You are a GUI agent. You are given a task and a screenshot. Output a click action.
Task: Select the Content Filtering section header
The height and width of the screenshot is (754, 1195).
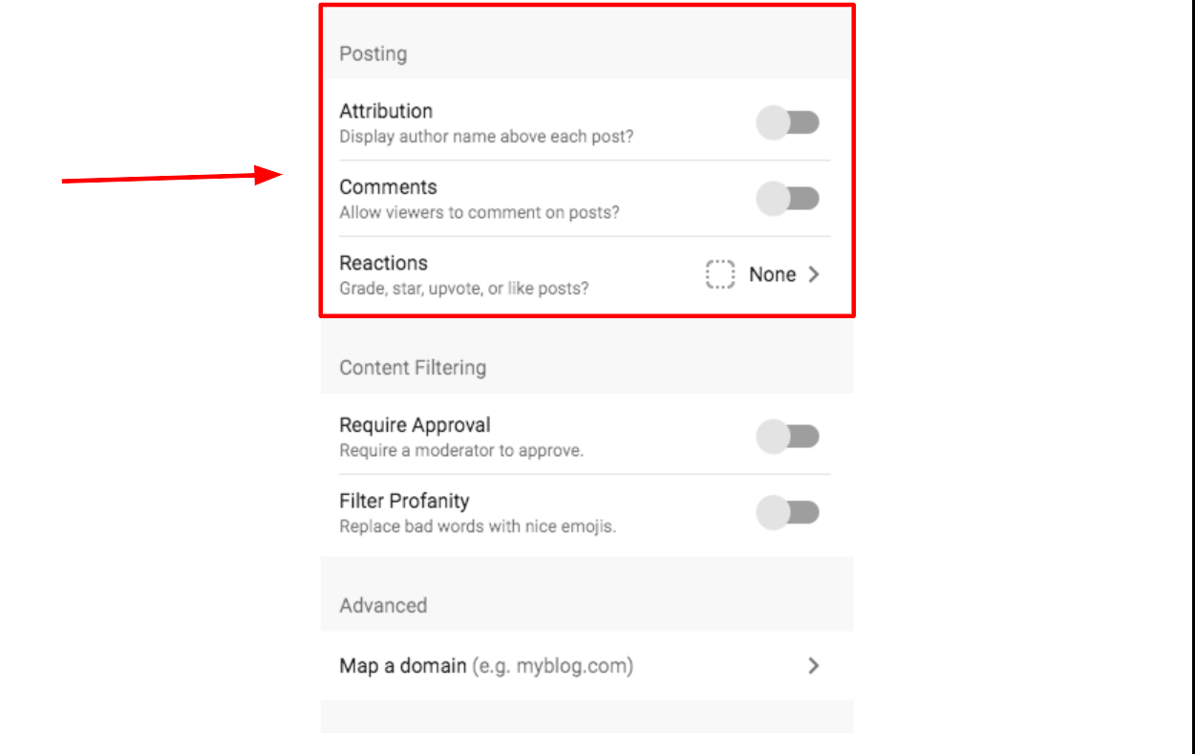pos(413,368)
